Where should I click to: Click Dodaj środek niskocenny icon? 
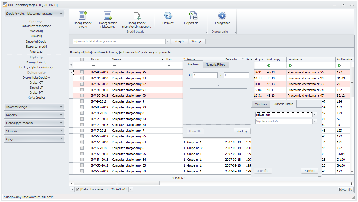108,16
